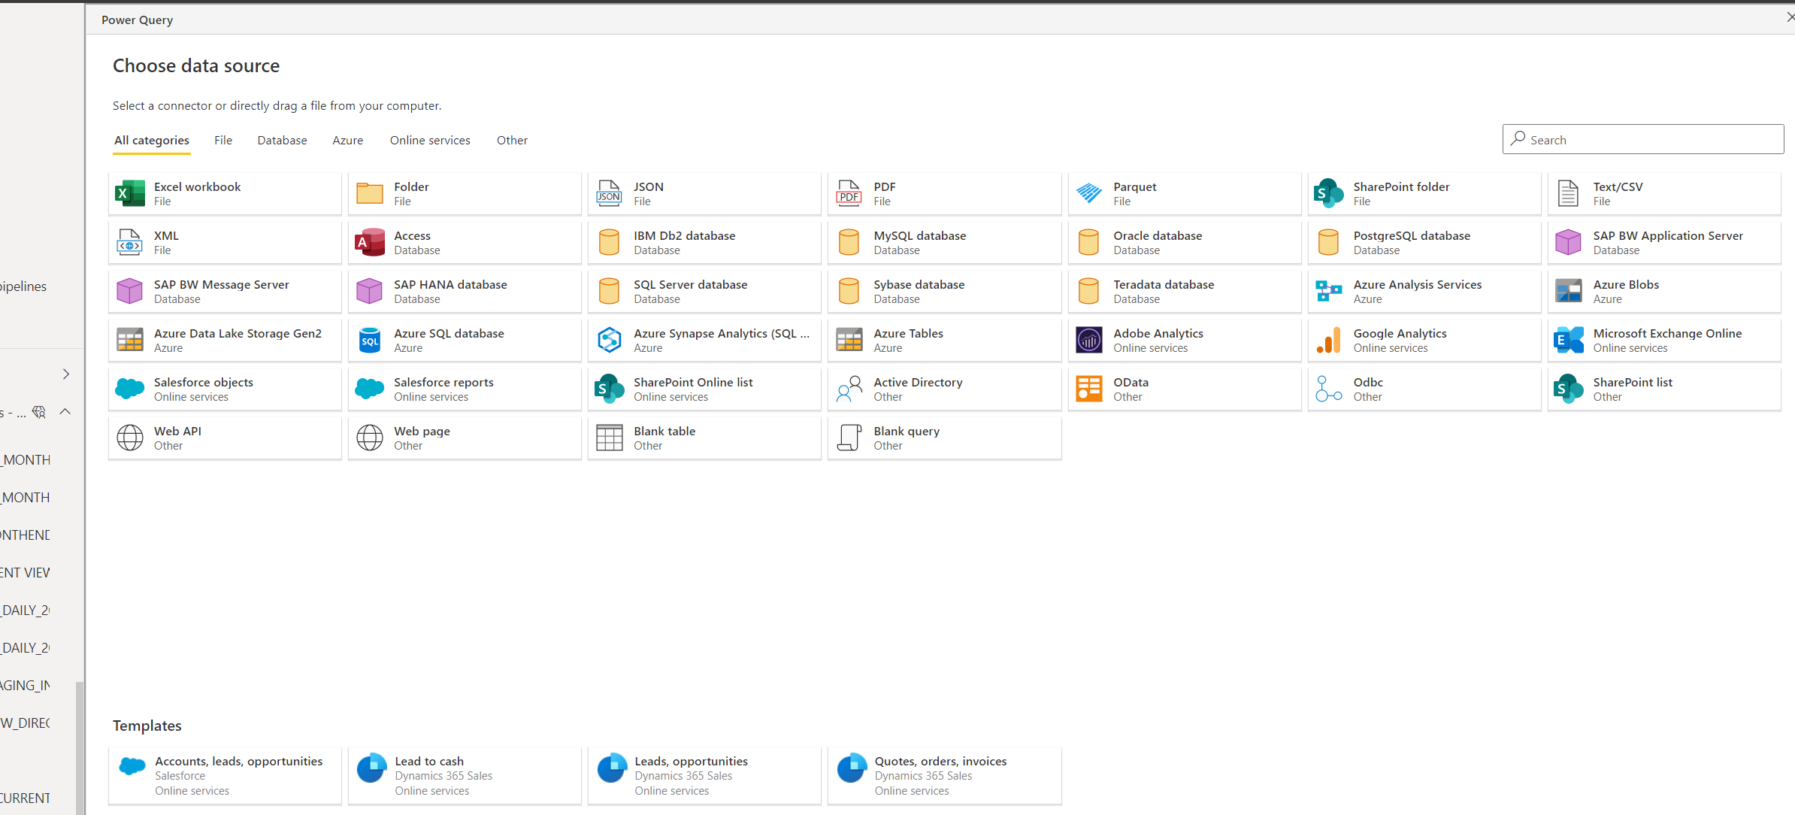This screenshot has width=1795, height=815.
Task: Open Quotes, orders, invoices template
Action: [945, 776]
